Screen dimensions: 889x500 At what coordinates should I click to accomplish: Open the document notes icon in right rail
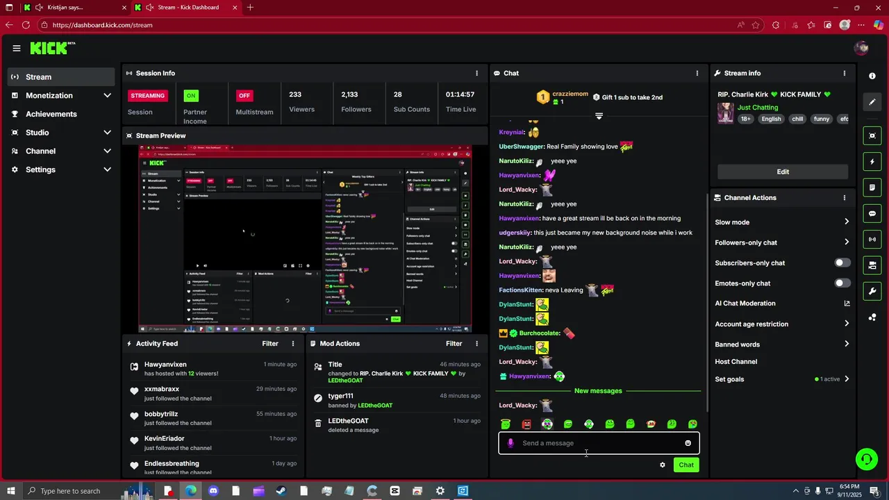pos(872,187)
